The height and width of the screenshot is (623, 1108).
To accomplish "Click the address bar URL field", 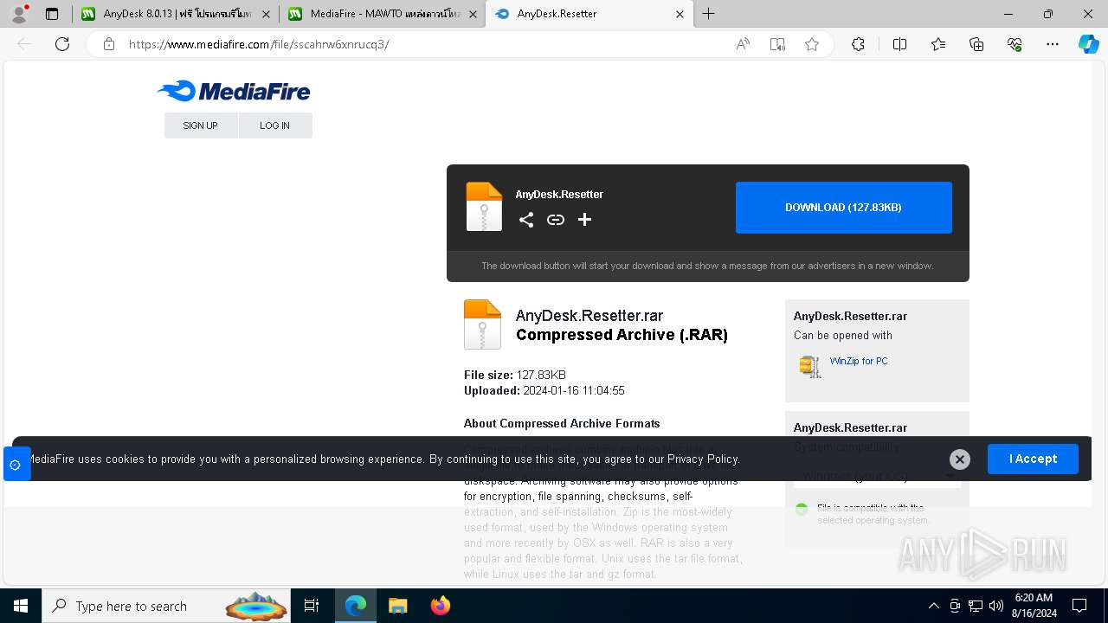I will tap(424, 44).
